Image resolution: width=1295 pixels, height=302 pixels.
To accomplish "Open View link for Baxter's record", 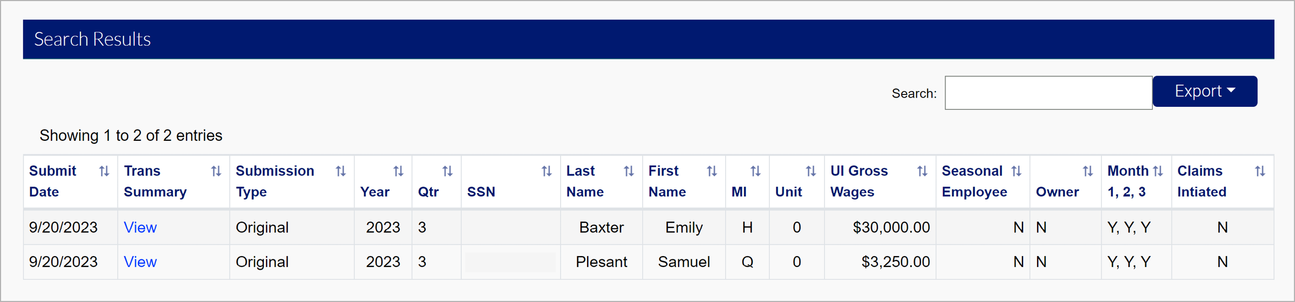I will click(x=140, y=228).
